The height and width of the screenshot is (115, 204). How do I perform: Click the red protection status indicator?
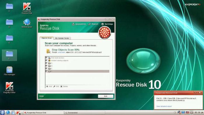[x=105, y=33]
